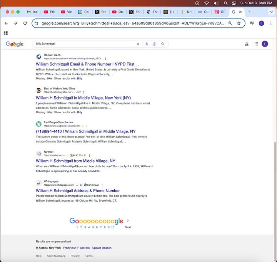Switch to the Gmail Inbox tab
The width and height of the screenshot is (277, 262).
click(32, 12)
